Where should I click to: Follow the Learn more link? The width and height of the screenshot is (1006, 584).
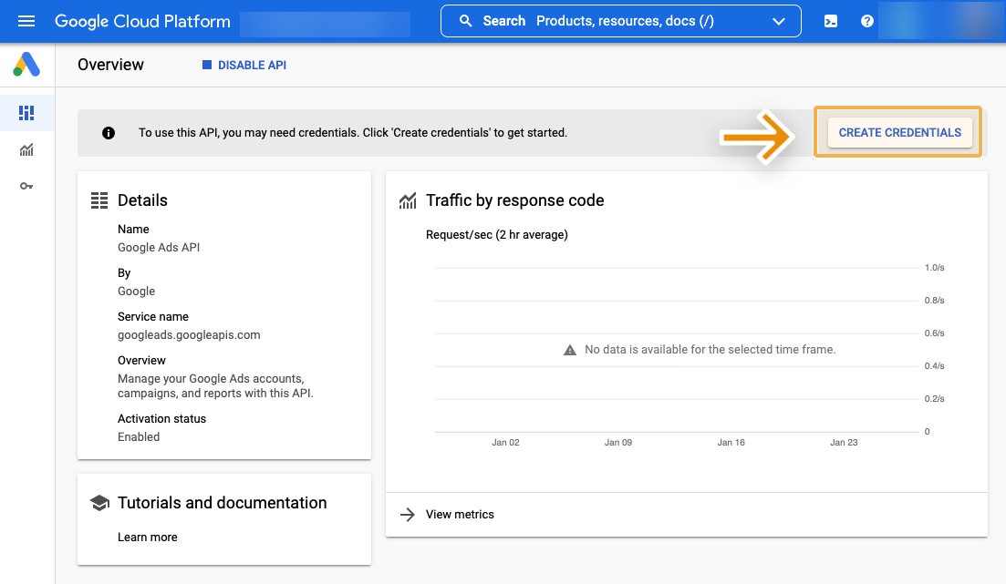point(148,538)
